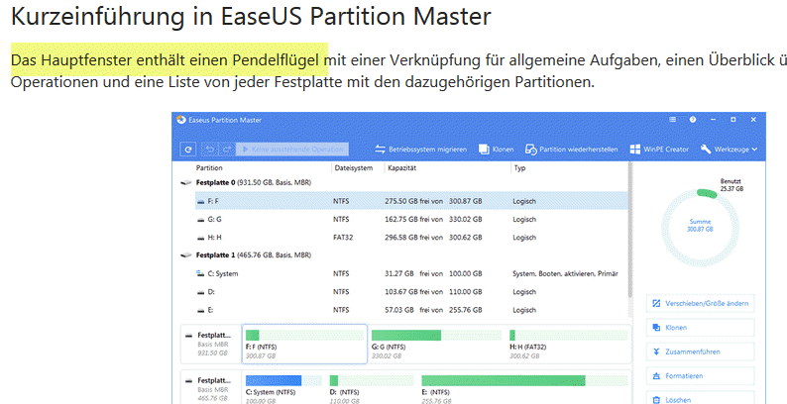
Task: Click the Kapazität column header
Action: pyautogui.click(x=401, y=168)
